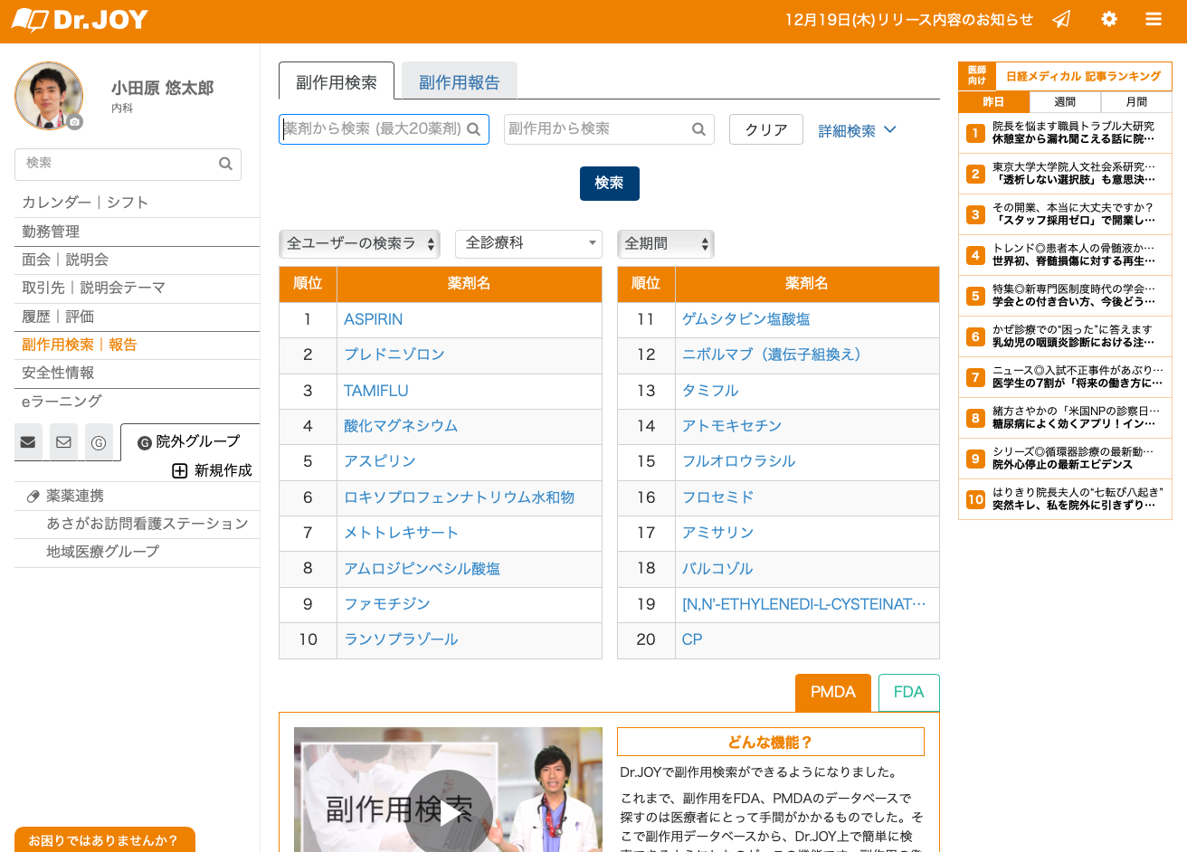
Task: Show 週間 article ranking
Action: pyautogui.click(x=1065, y=102)
